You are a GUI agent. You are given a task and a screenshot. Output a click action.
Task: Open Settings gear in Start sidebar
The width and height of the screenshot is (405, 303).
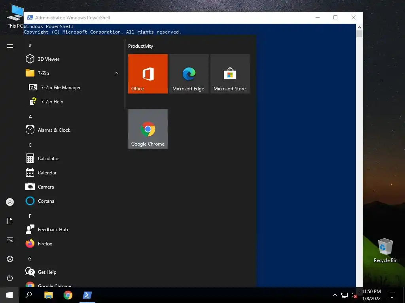10,259
